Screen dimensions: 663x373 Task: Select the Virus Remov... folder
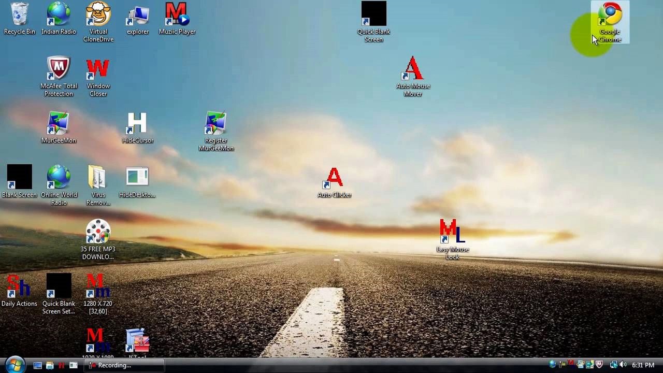(98, 185)
